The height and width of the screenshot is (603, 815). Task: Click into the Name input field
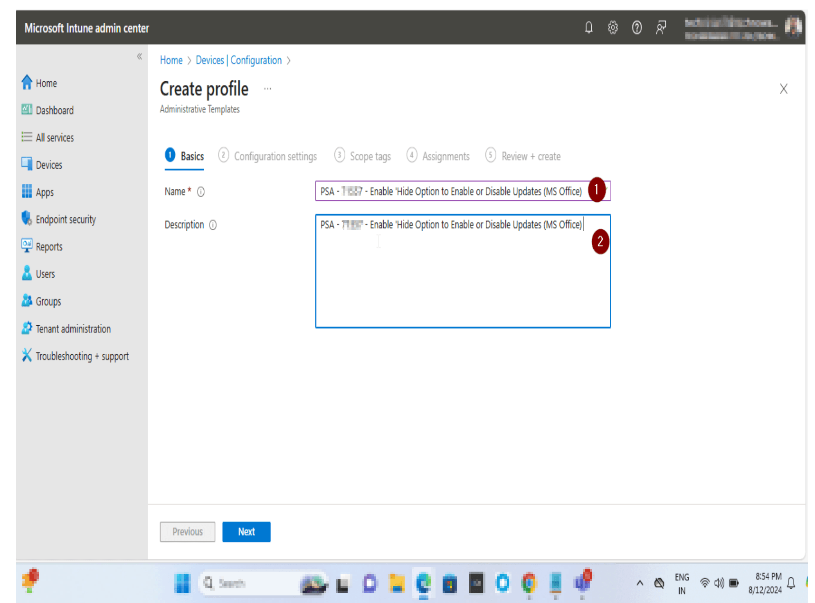coord(463,191)
